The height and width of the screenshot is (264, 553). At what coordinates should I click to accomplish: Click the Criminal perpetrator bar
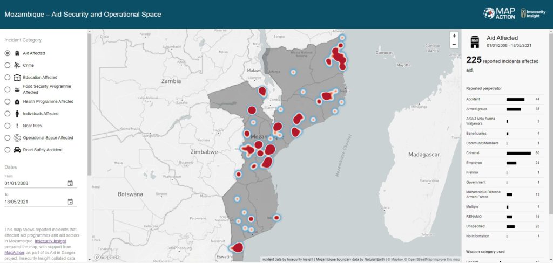(518, 153)
